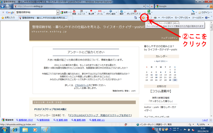
Task: Open the こちらのページ survey link
Action: point(82,85)
